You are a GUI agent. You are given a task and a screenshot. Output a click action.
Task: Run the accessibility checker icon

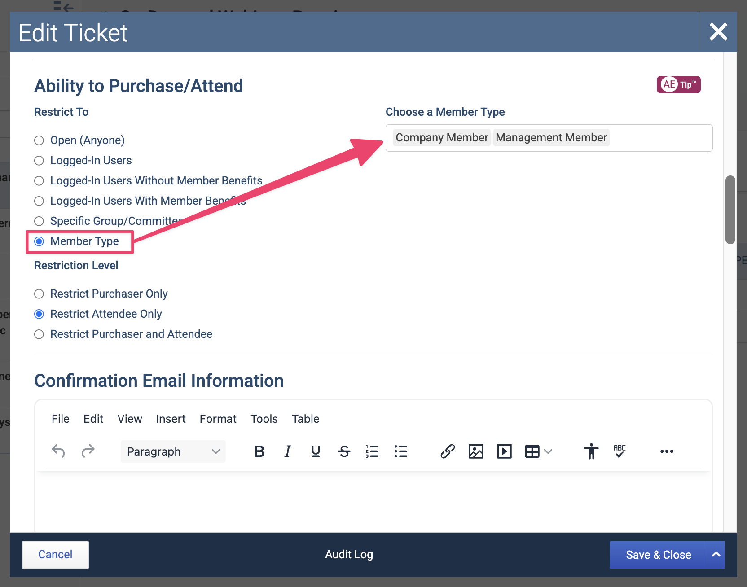[591, 451]
